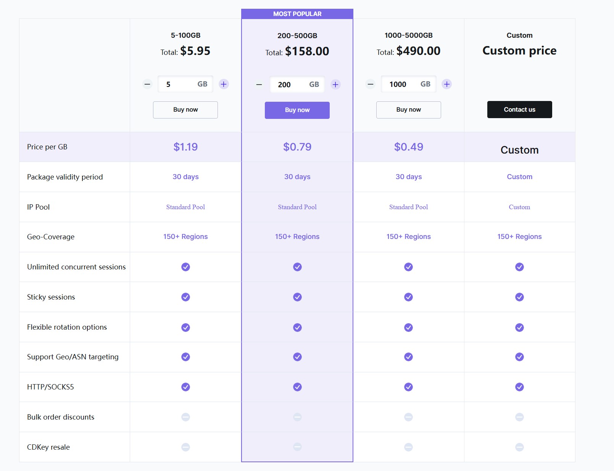Click Unlimited concurrent sessions checkmark for 1000-5000GB
614x471 pixels.
[x=408, y=267]
